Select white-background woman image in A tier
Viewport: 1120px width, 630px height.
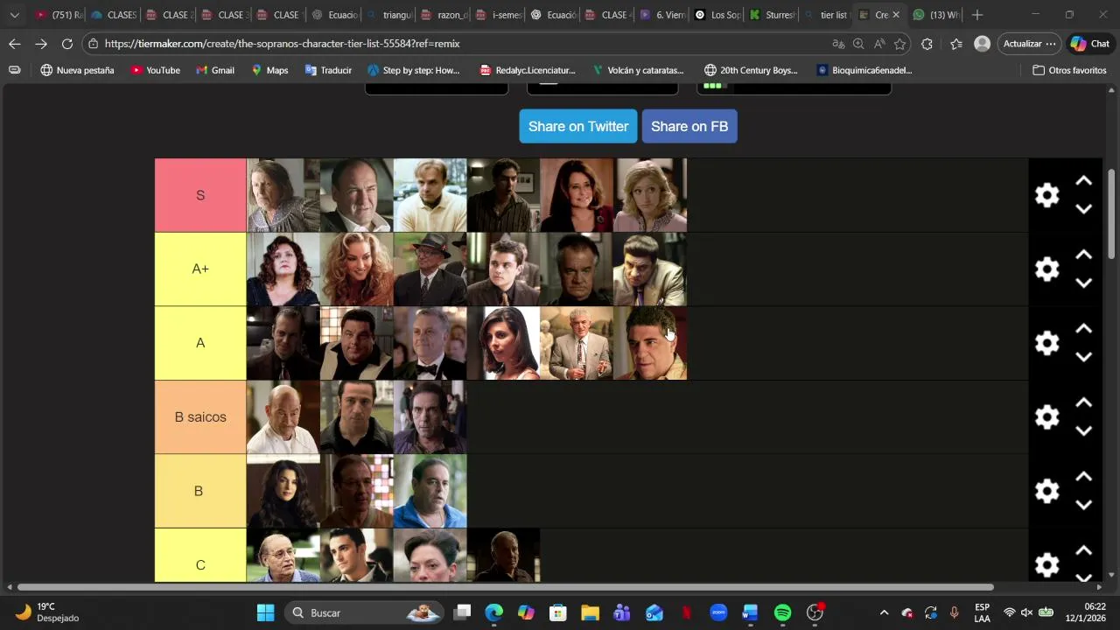coord(503,343)
